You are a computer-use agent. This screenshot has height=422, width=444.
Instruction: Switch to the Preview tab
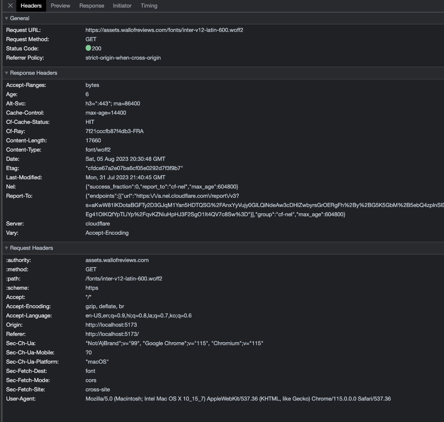tap(60, 5)
